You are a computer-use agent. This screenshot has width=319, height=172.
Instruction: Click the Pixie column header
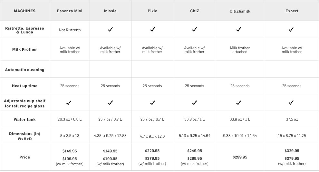pyautogui.click(x=152, y=11)
